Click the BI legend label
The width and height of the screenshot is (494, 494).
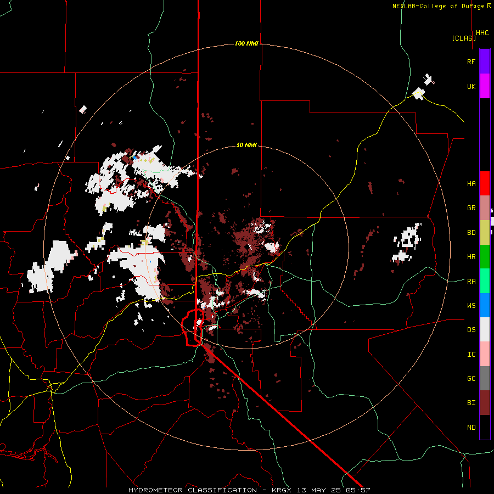(x=471, y=403)
